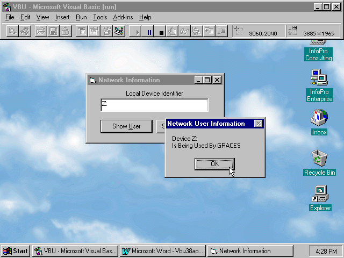344x258 pixels.
Task: Click the Break (pause) toolbar button
Action: coord(149,32)
